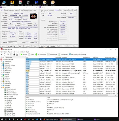
Task: Open Visual Studio Code from the taskbar
Action: [x=37, y=119]
